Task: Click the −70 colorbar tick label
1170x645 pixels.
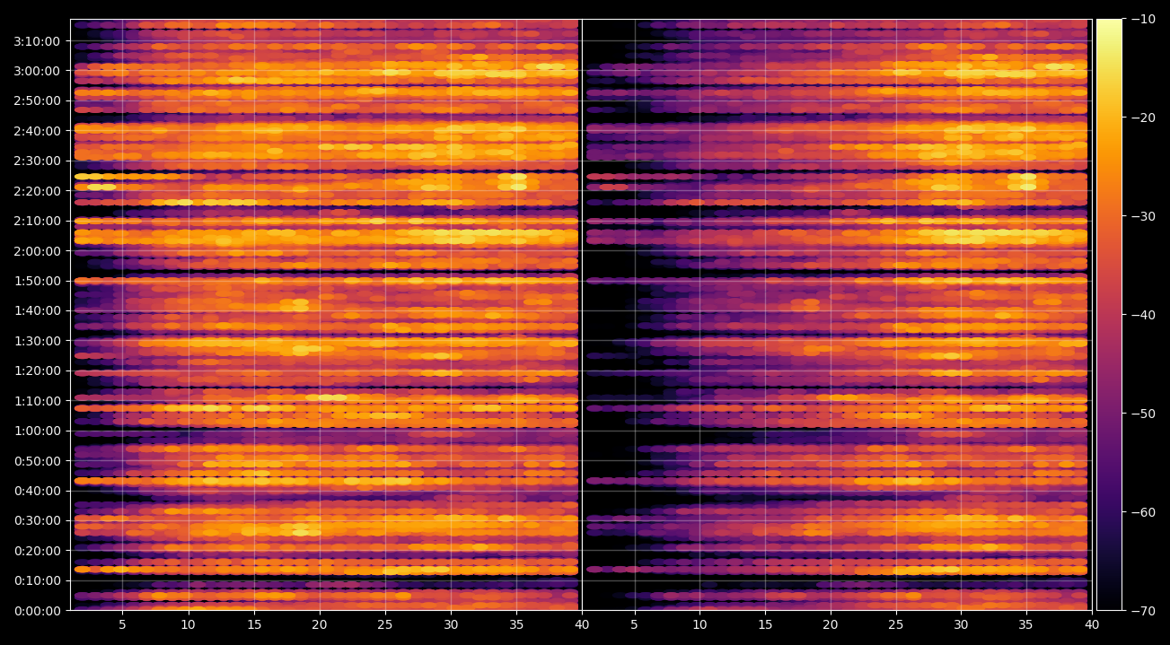Action: click(1143, 610)
